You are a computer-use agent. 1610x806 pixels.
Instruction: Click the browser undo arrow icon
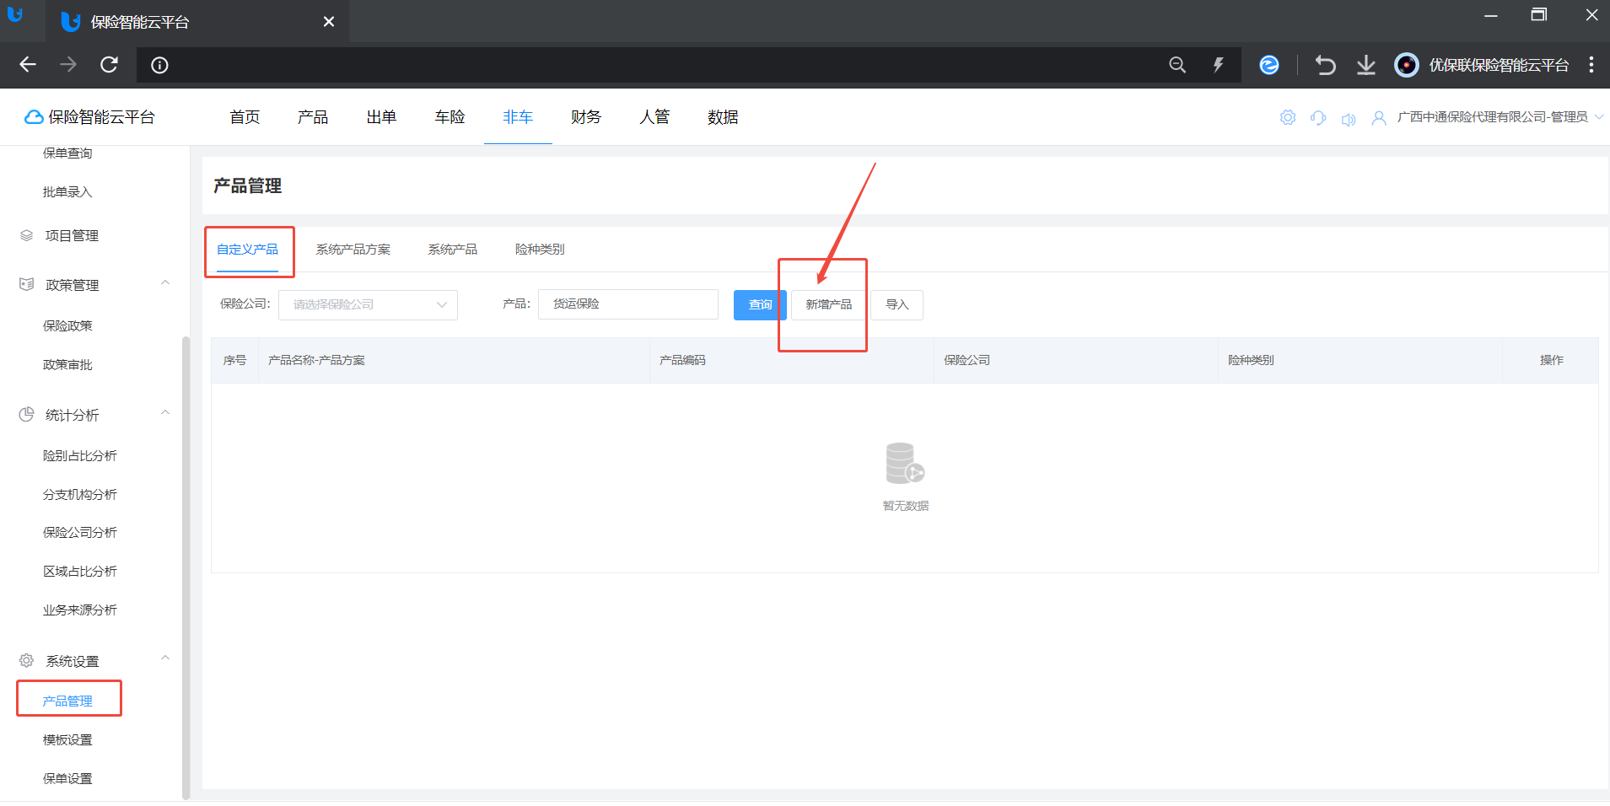tap(1325, 65)
